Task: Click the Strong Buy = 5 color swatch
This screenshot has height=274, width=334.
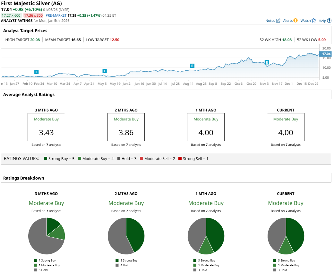Action: pos(46,159)
